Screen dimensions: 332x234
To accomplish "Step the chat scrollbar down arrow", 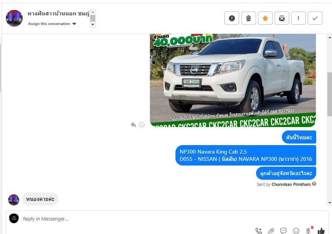I will (x=330, y=203).
